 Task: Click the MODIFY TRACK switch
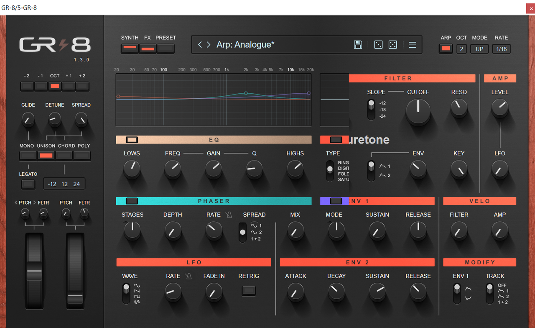489,294
